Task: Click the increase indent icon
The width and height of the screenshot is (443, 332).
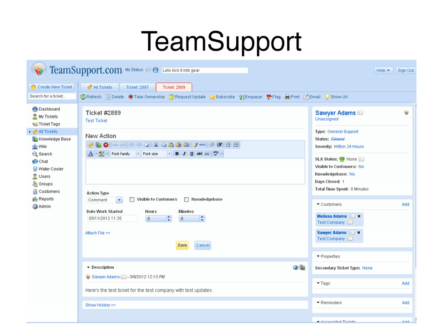Action: tap(219, 145)
